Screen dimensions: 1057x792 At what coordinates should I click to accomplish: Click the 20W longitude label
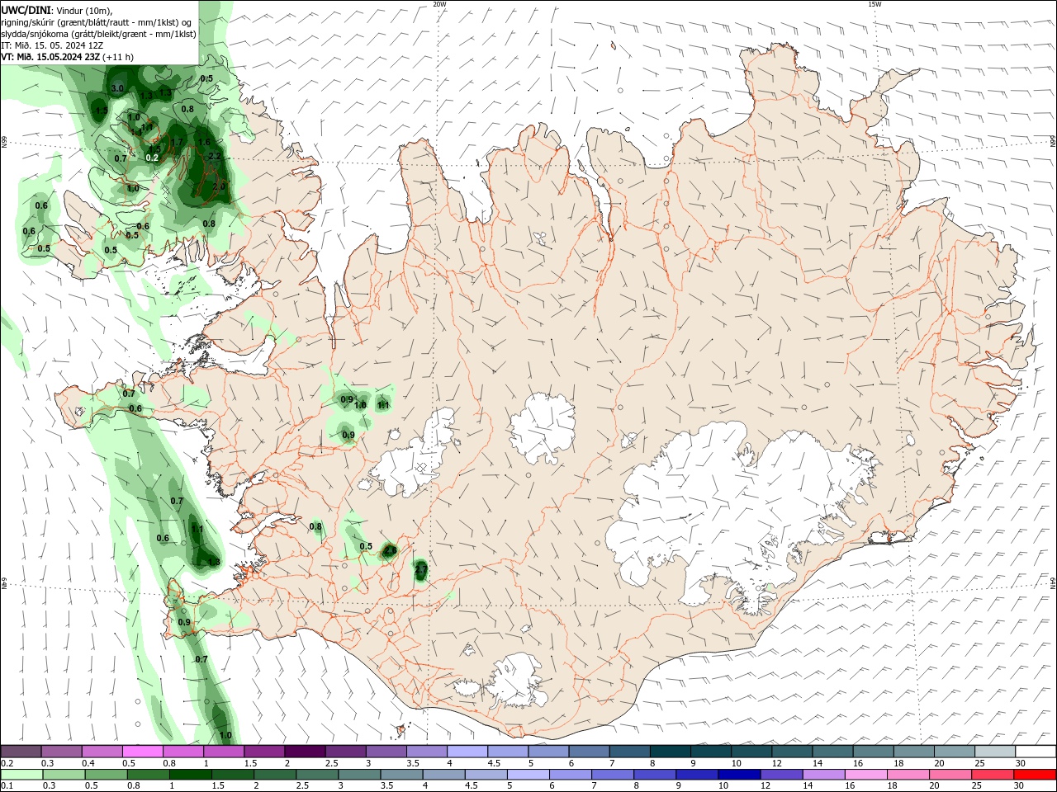(439, 4)
